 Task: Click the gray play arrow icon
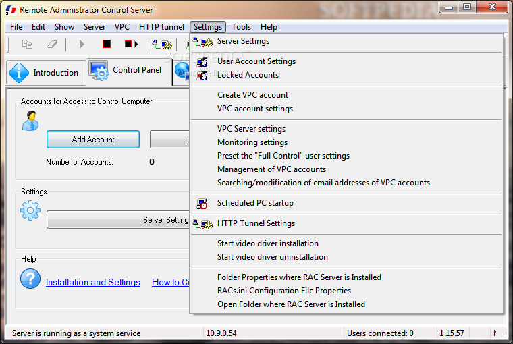82,44
